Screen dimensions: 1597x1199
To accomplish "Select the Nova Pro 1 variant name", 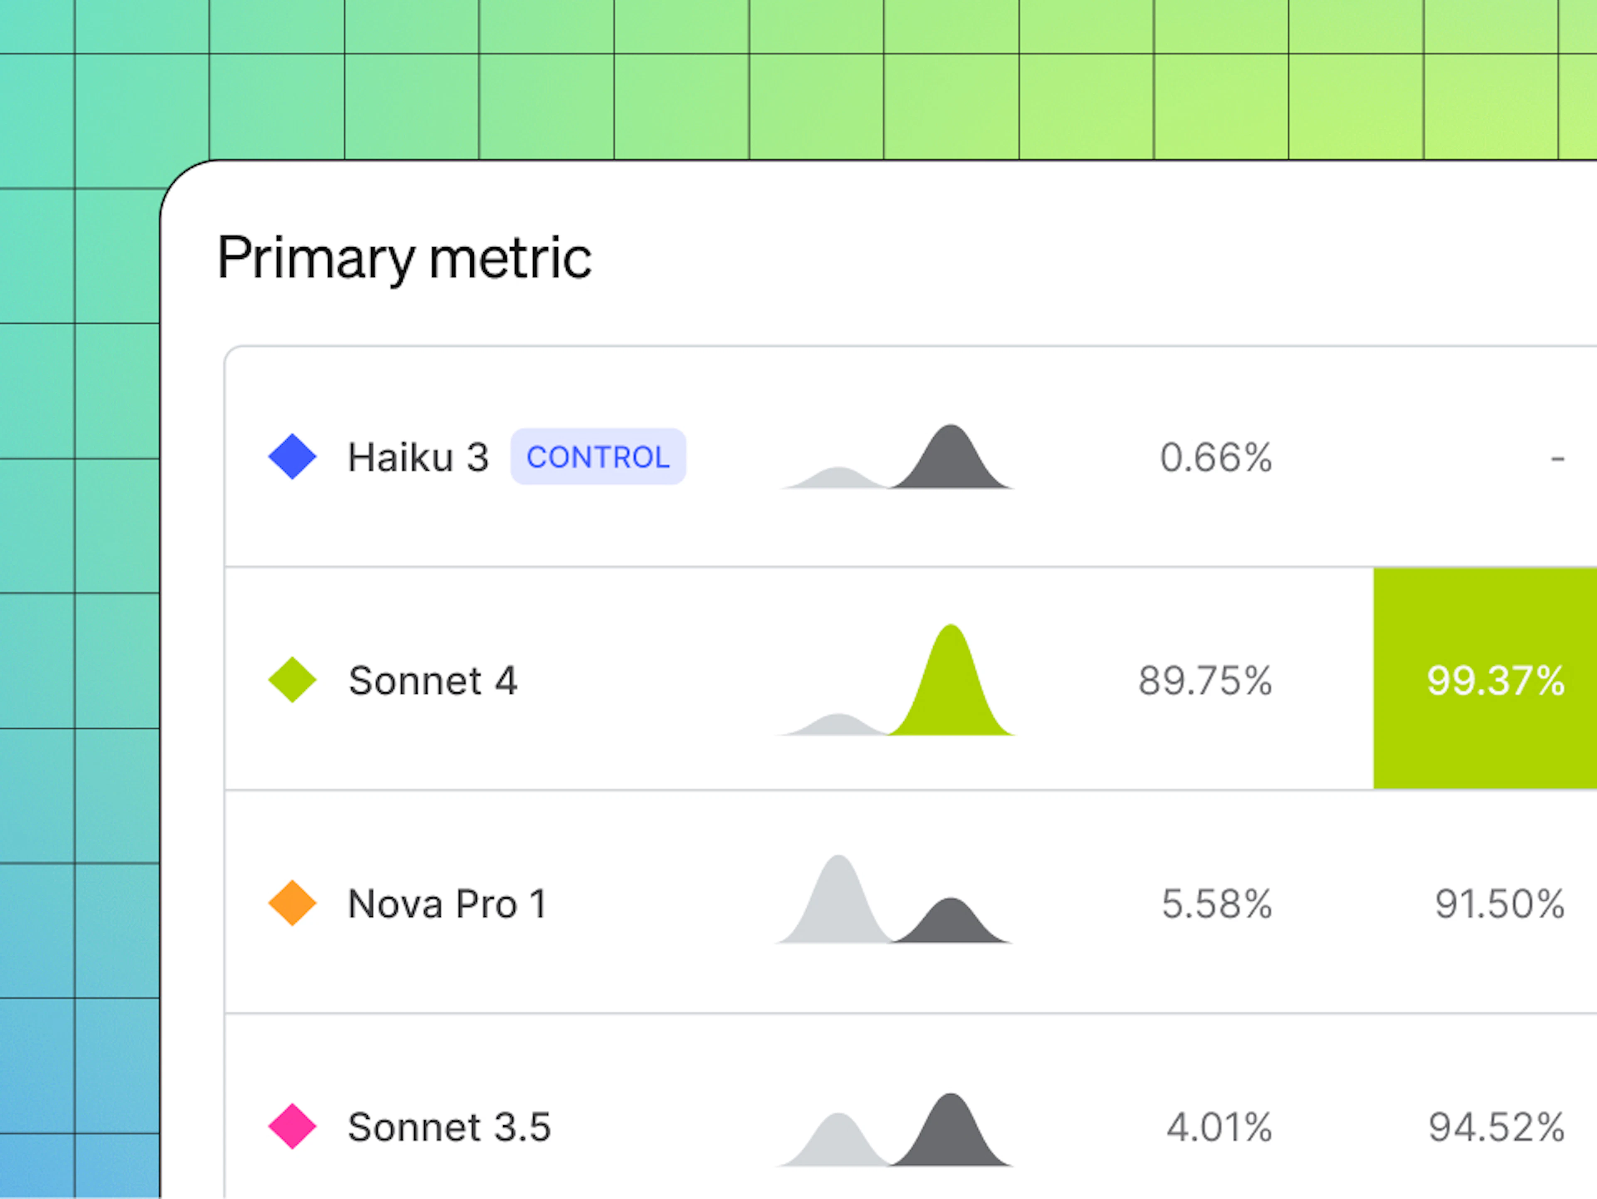I will click(x=447, y=904).
